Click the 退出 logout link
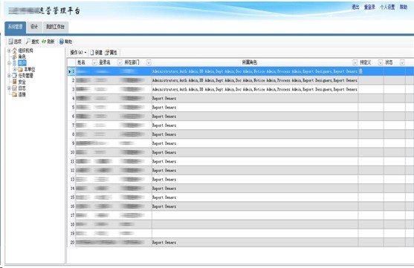Image resolution: width=414 pixels, height=268 pixels. point(355,7)
